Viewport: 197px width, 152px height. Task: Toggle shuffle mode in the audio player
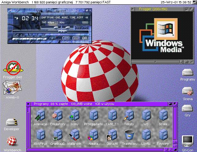point(66,38)
